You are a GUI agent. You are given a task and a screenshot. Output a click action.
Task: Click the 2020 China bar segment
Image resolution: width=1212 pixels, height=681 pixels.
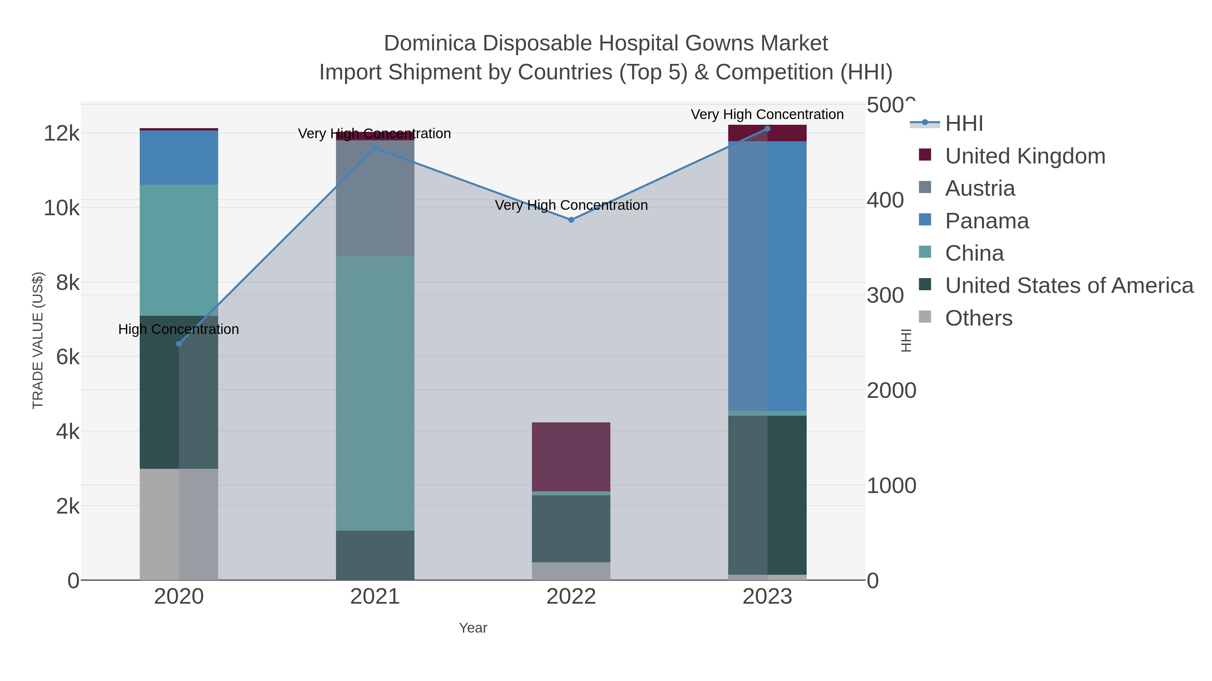179,251
